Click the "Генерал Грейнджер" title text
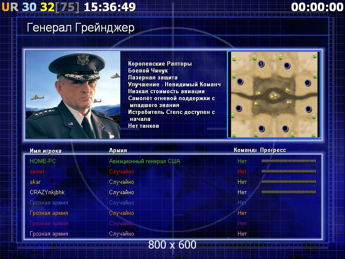This screenshot has height=259, width=345. (x=81, y=28)
